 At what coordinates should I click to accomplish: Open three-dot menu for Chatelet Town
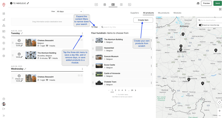151,83
